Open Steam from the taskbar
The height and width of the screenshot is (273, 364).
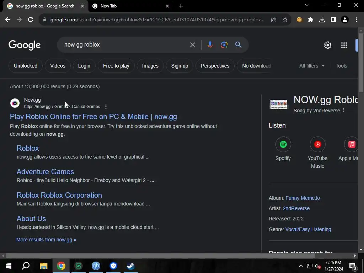point(130,266)
